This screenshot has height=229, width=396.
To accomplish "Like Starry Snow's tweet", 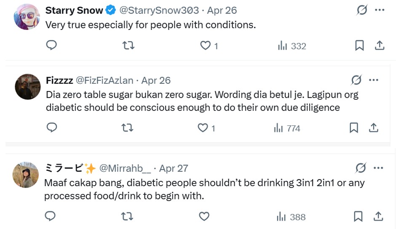I will (205, 45).
